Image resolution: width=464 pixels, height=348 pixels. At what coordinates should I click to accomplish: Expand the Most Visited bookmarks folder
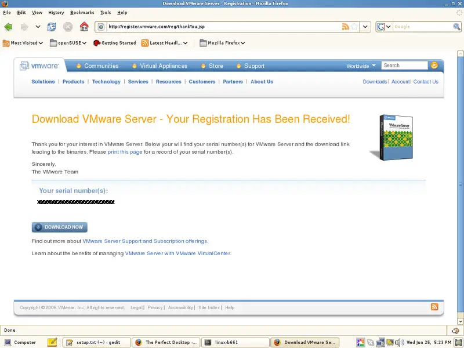point(23,43)
